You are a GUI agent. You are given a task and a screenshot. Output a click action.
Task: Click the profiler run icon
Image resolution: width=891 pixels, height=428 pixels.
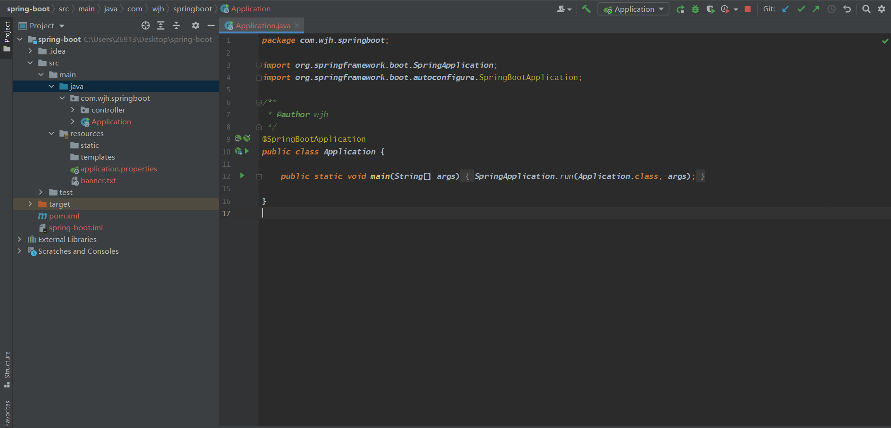pos(725,9)
